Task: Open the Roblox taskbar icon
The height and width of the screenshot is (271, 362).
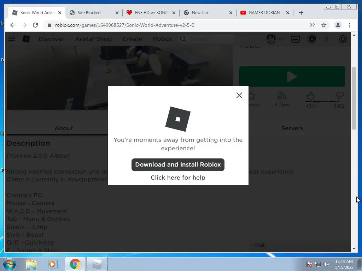Action: tap(97, 264)
